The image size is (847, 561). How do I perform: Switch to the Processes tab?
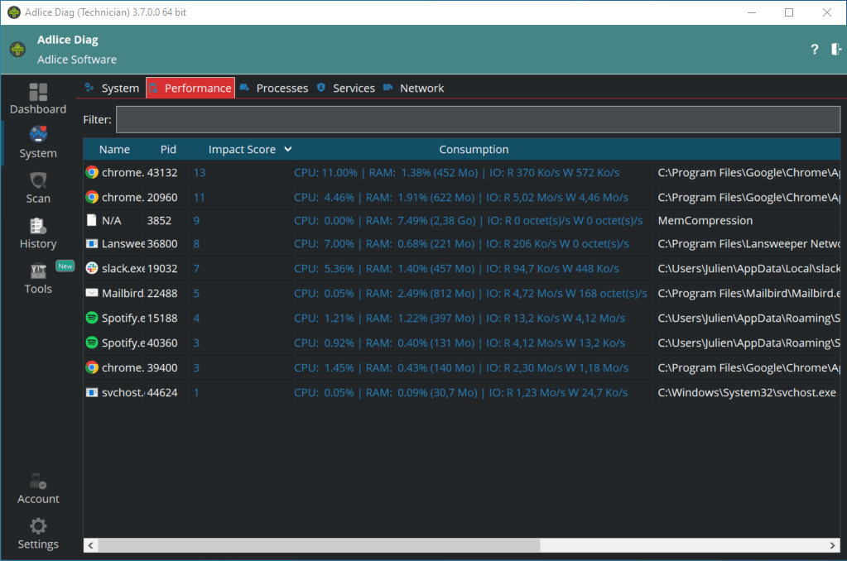pos(282,89)
